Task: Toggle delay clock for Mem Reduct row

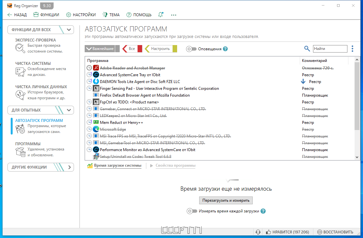Action: (89, 122)
